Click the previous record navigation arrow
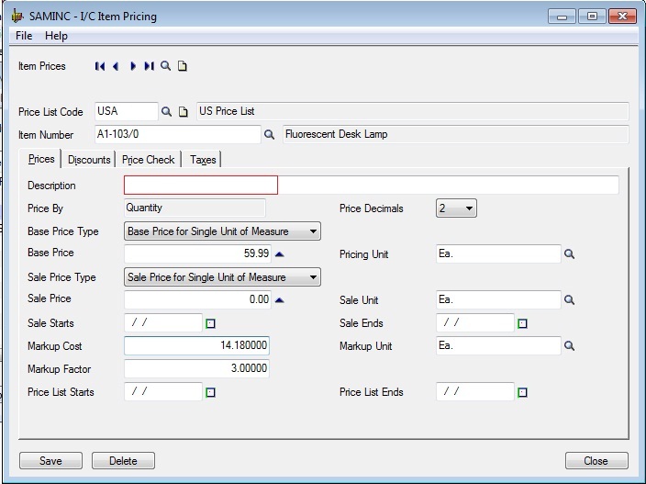646x484 pixels. [x=116, y=66]
